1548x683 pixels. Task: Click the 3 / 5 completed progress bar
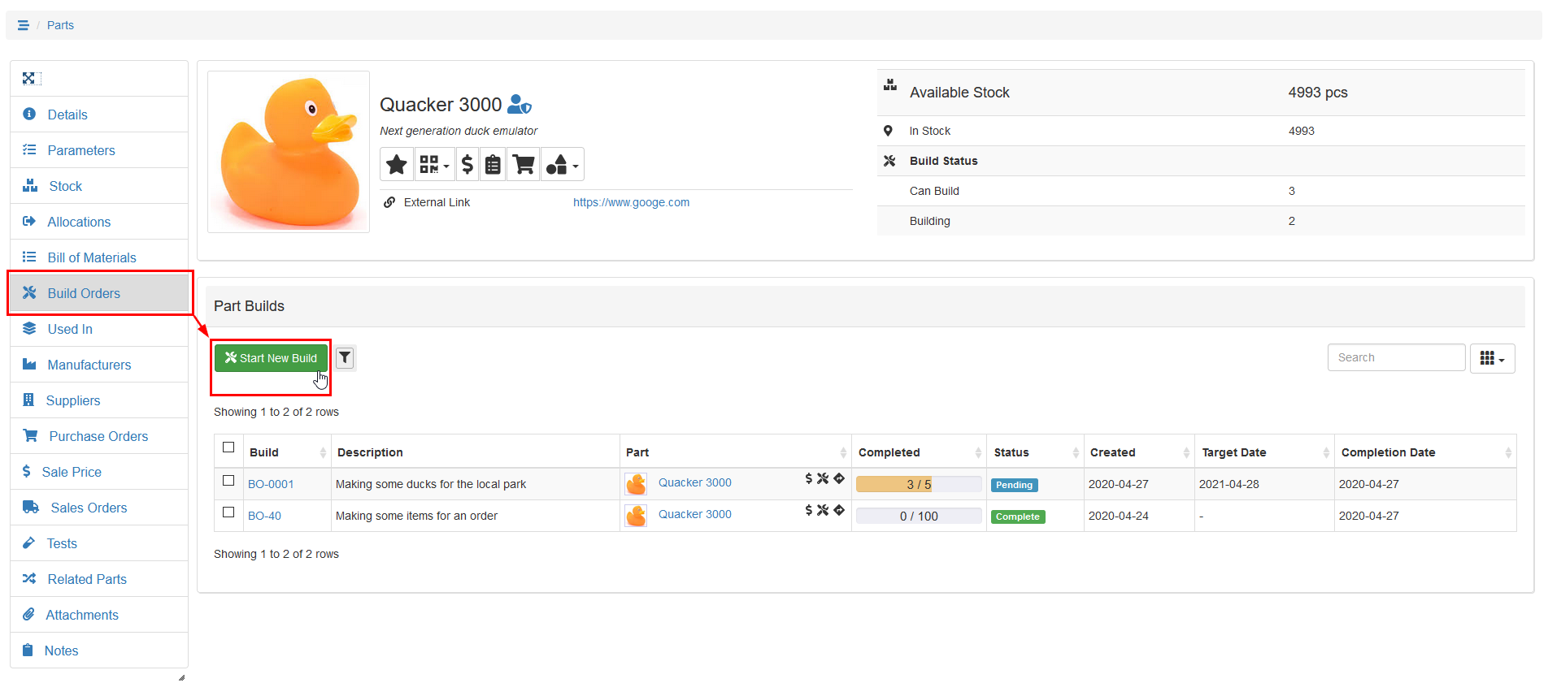919,484
